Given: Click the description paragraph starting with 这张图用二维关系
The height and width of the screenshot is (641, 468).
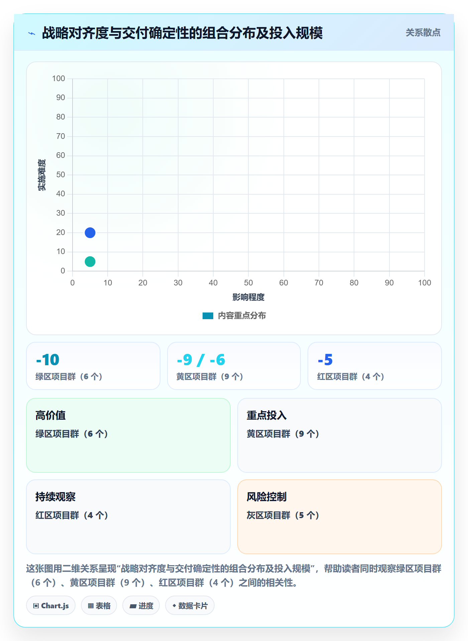Looking at the screenshot, I should pos(234,576).
